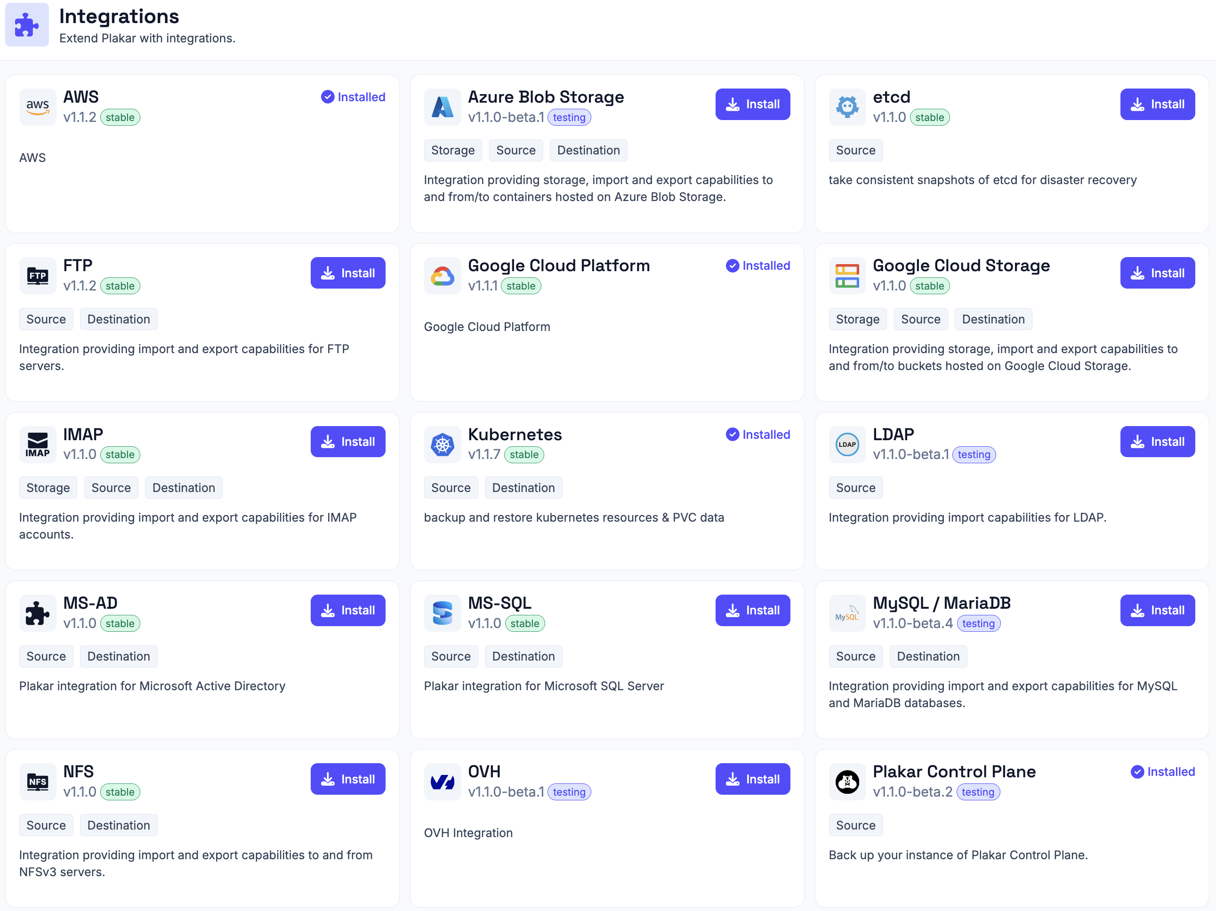Click the testing badge on OVH card
The height and width of the screenshot is (911, 1216).
(x=569, y=792)
